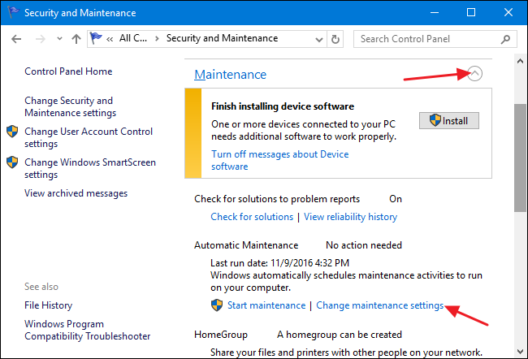Click the vertical scrollbar thumb
The height and width of the screenshot is (359, 528).
pyautogui.click(x=520, y=158)
